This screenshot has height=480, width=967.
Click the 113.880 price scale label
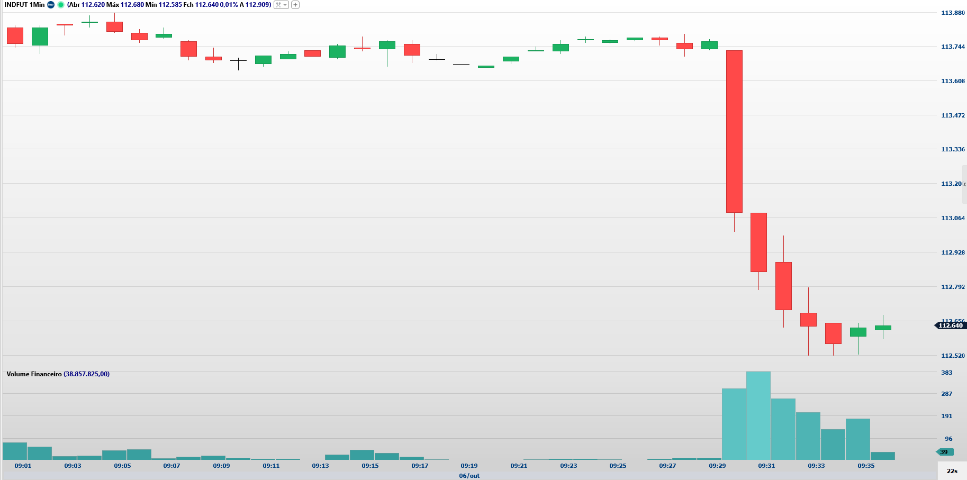[x=953, y=13]
